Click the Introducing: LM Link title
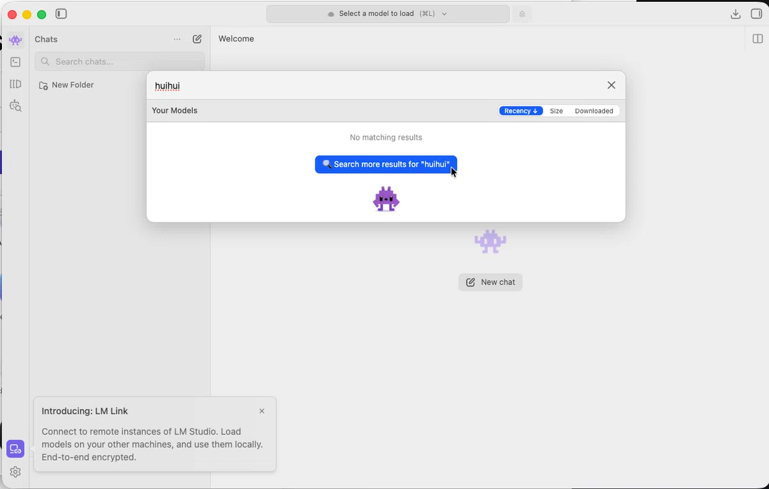Image resolution: width=769 pixels, height=489 pixels. (85, 411)
